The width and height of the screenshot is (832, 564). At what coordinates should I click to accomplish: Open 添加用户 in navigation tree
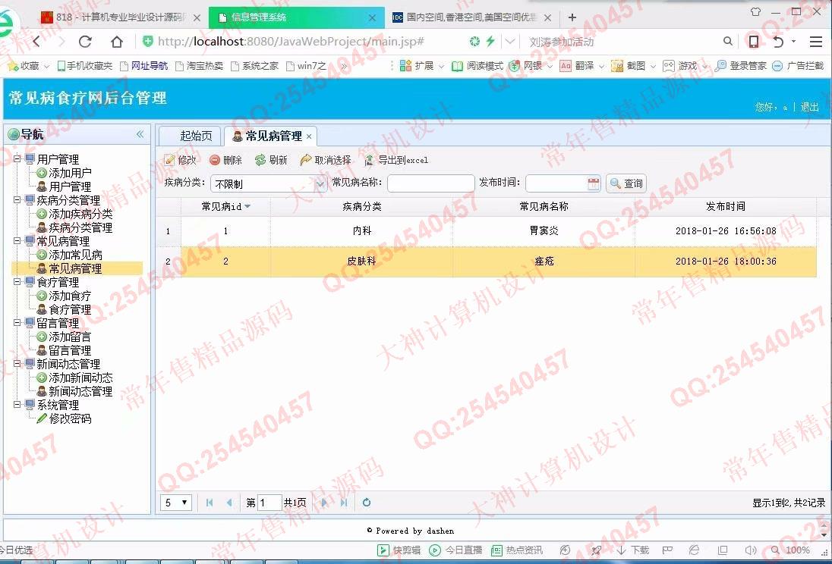pos(65,173)
